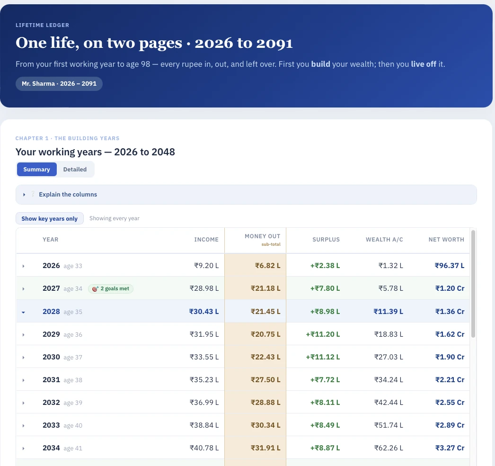Click wealth value ₹1.32 L
Image resolution: width=495 pixels, height=466 pixels.
tap(391, 266)
